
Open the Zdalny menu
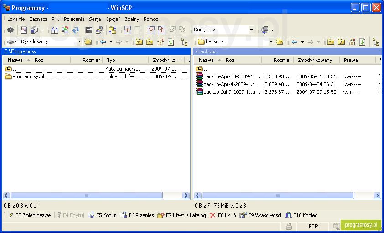point(132,19)
